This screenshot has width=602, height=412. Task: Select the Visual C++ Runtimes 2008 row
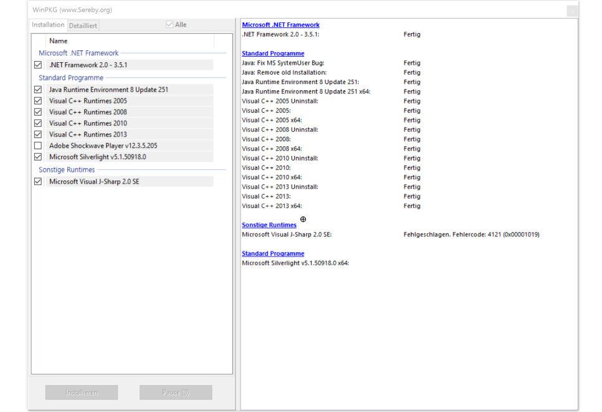point(130,112)
